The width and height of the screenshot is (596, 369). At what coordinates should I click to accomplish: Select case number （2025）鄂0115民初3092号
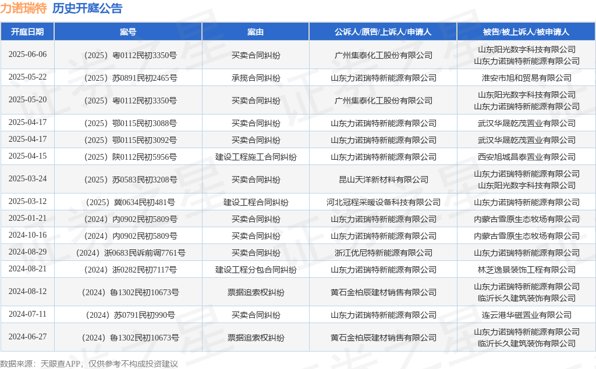pos(129,140)
